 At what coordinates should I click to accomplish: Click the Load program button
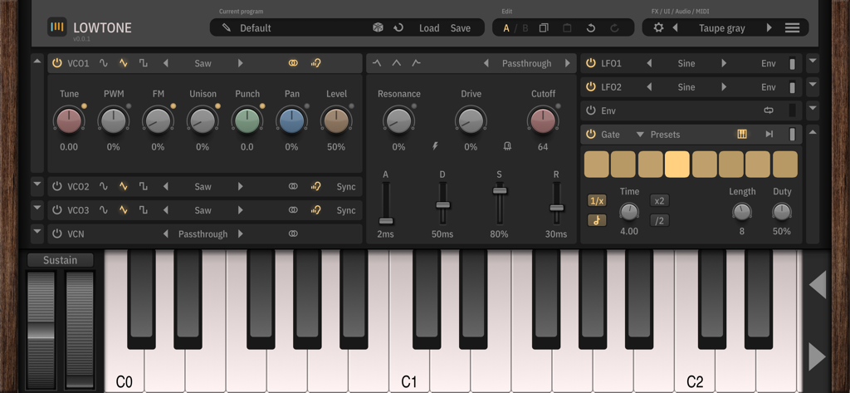tap(429, 28)
